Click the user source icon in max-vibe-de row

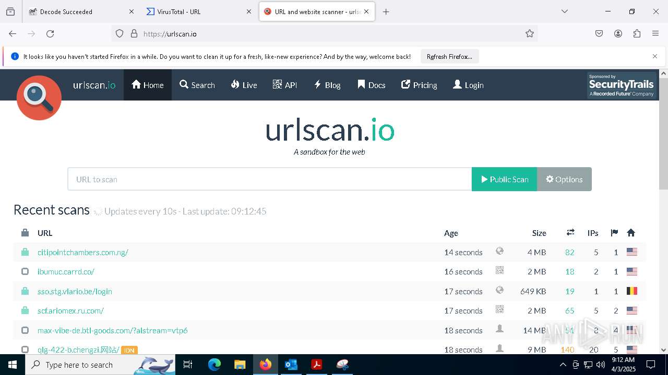coord(499,329)
